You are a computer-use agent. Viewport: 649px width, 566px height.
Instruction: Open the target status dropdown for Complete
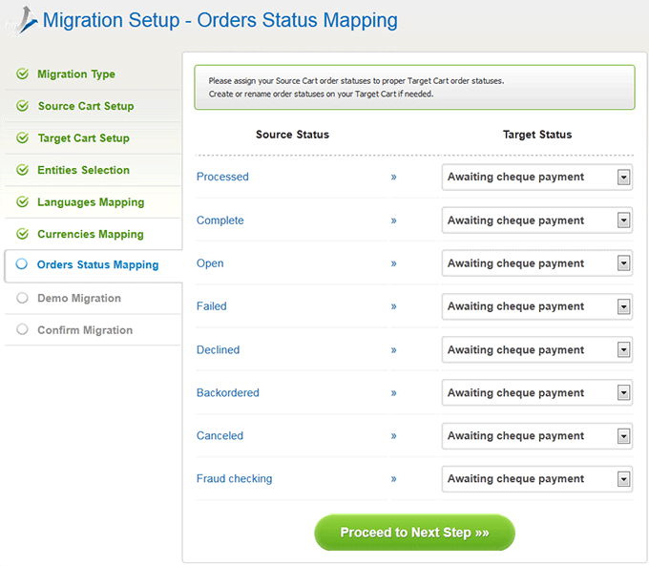(x=537, y=220)
